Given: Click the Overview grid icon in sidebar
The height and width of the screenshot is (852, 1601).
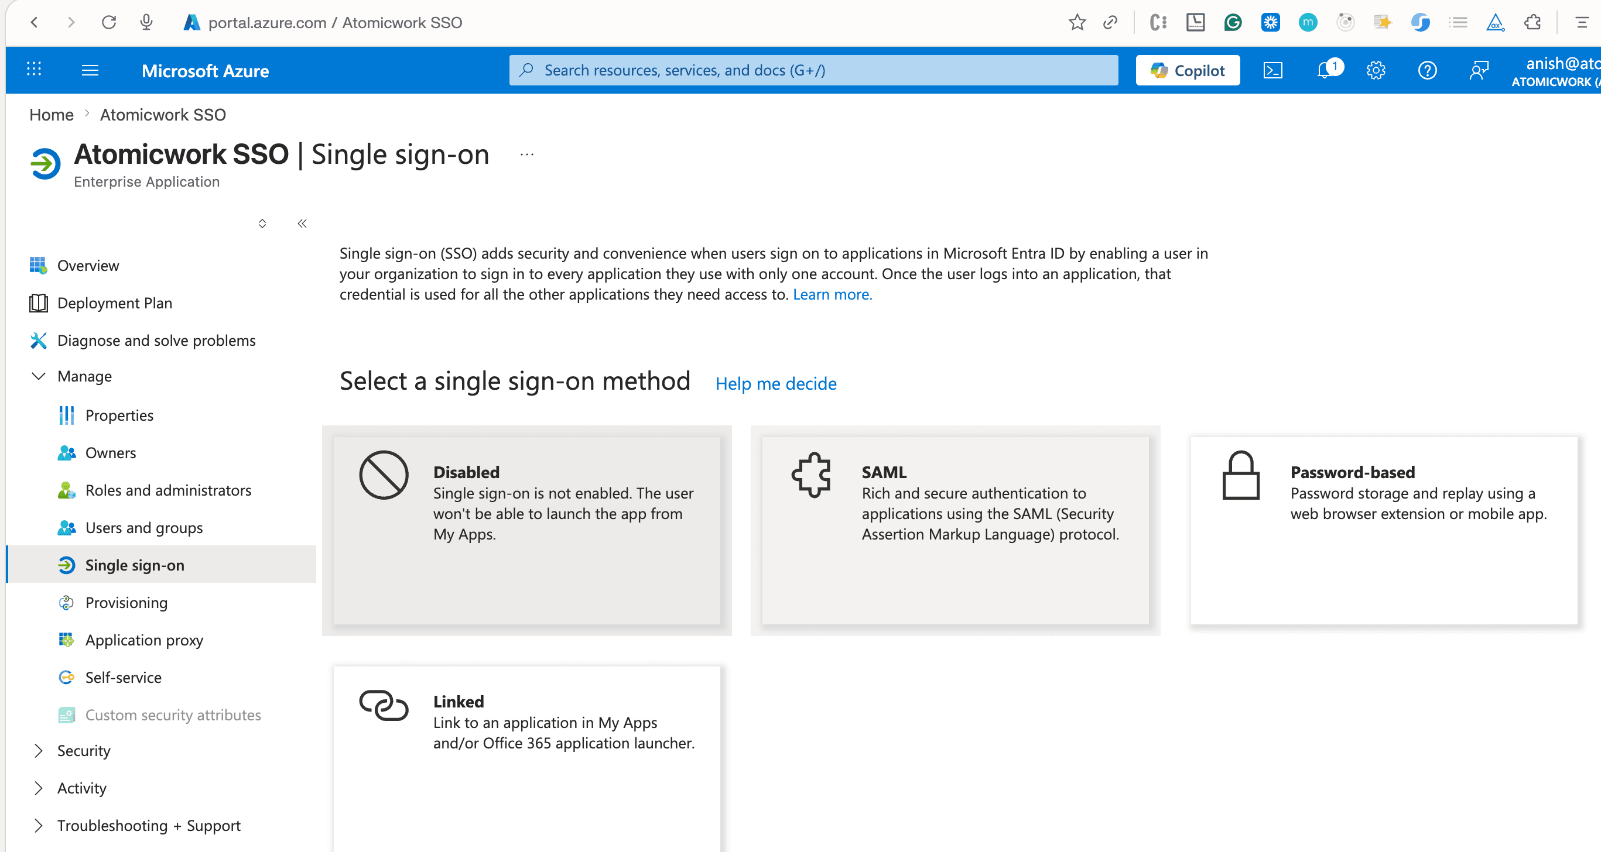Looking at the screenshot, I should coord(38,266).
